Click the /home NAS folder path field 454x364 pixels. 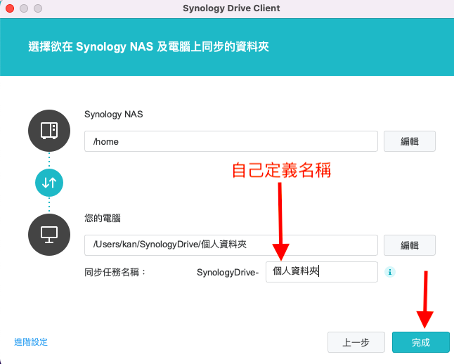pyautogui.click(x=231, y=141)
